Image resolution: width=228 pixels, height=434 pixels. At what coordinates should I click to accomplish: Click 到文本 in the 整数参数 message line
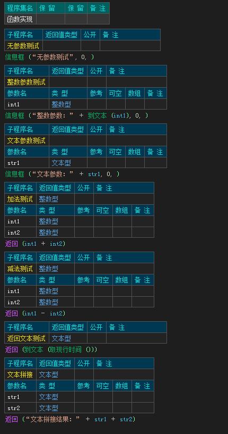click(97, 116)
